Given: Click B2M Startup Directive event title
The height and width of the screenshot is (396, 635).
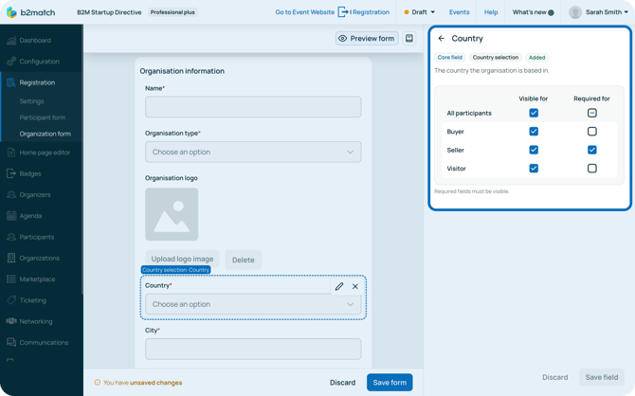Looking at the screenshot, I should [x=109, y=12].
